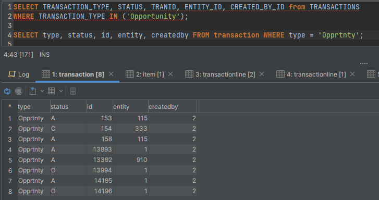This screenshot has width=379, height=200.
Task: Click the grid icon of the transaction tab
Action: coord(46,74)
